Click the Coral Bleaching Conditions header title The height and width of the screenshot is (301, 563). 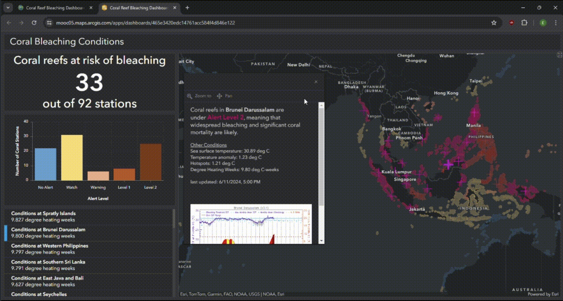(x=67, y=41)
